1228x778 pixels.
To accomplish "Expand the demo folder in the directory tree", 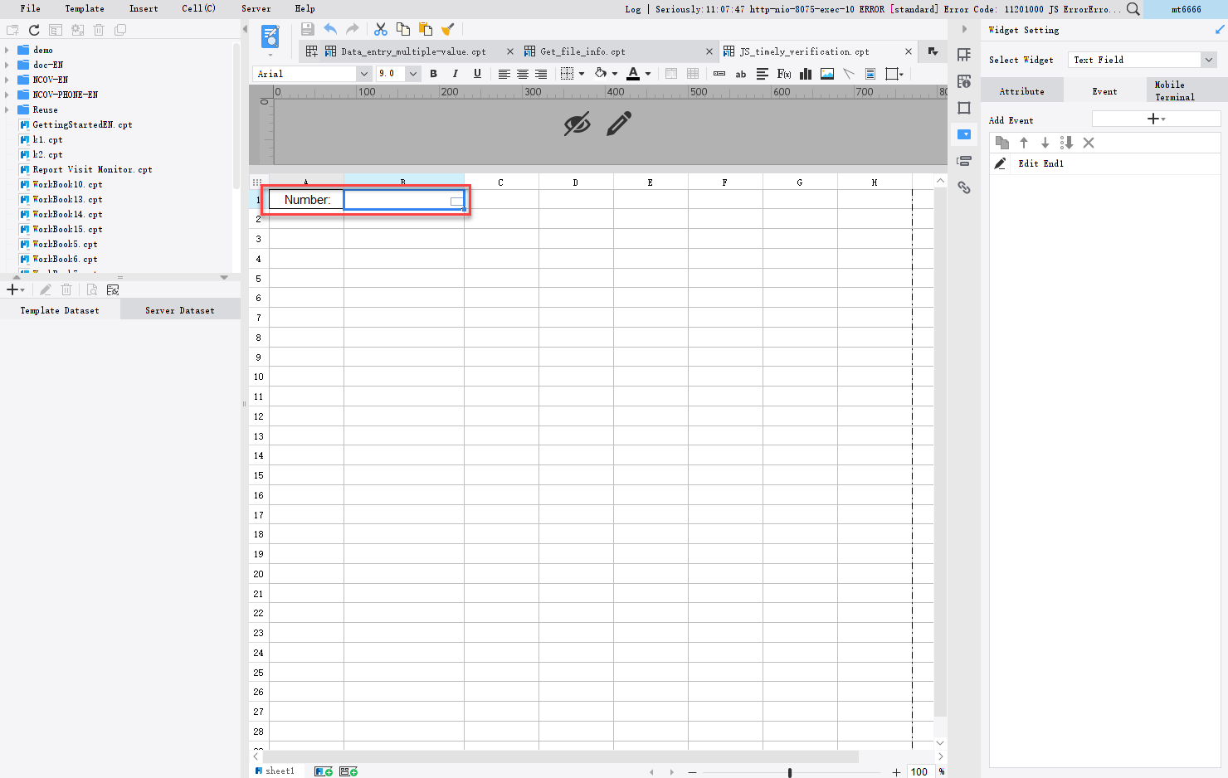I will click(x=8, y=50).
